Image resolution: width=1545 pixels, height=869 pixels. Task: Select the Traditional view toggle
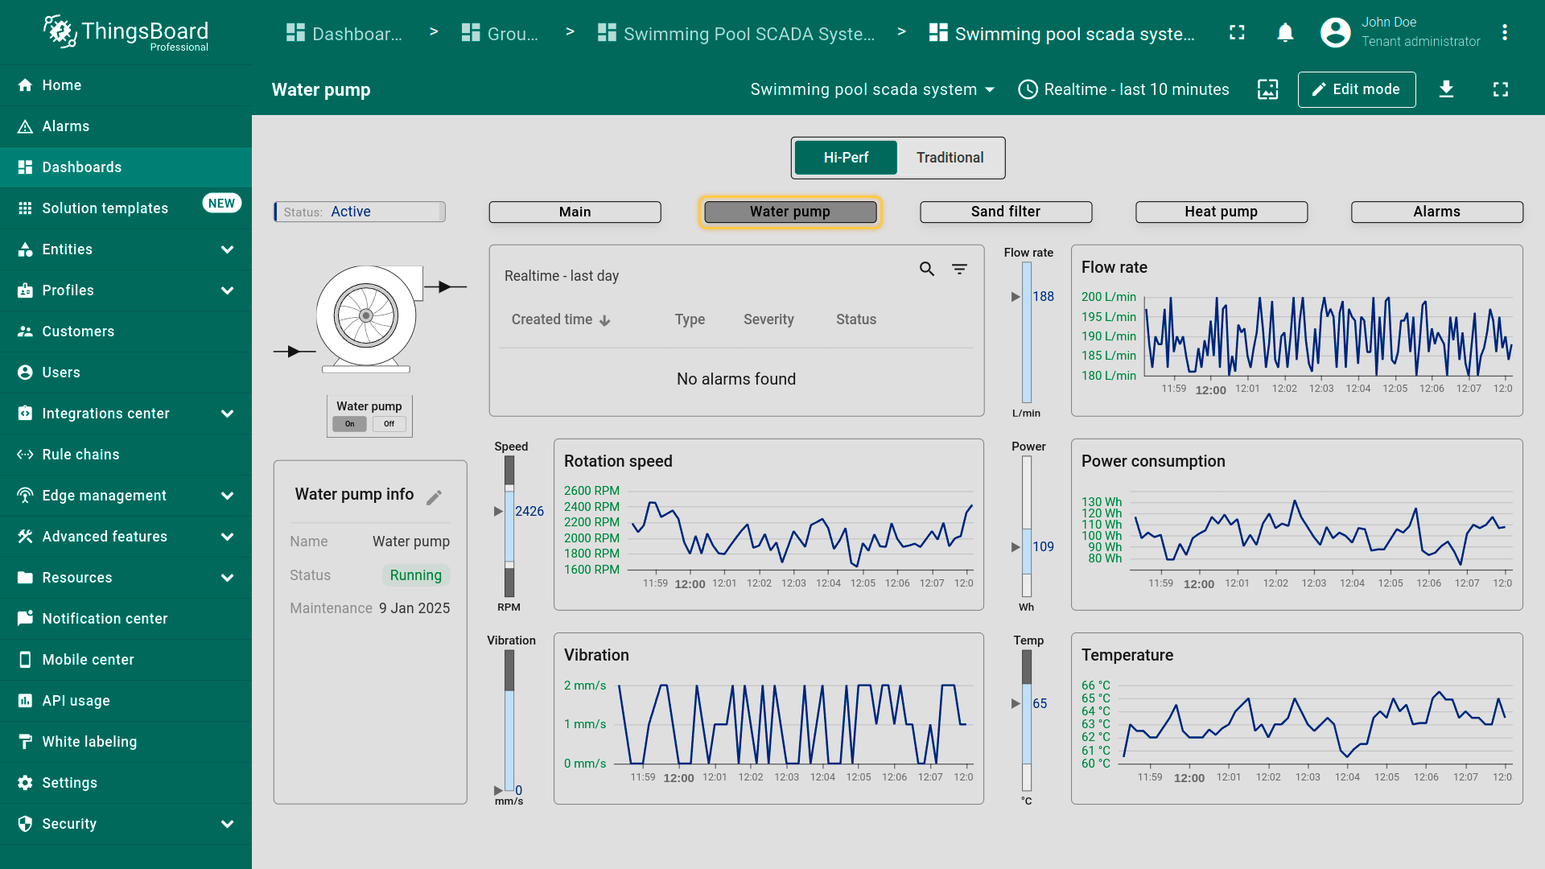point(950,158)
